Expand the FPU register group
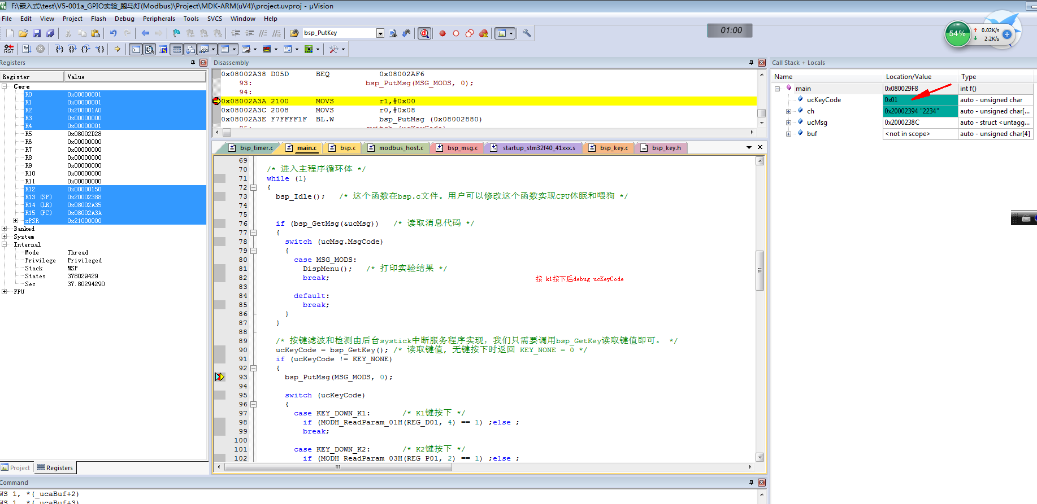 pyautogui.click(x=4, y=292)
